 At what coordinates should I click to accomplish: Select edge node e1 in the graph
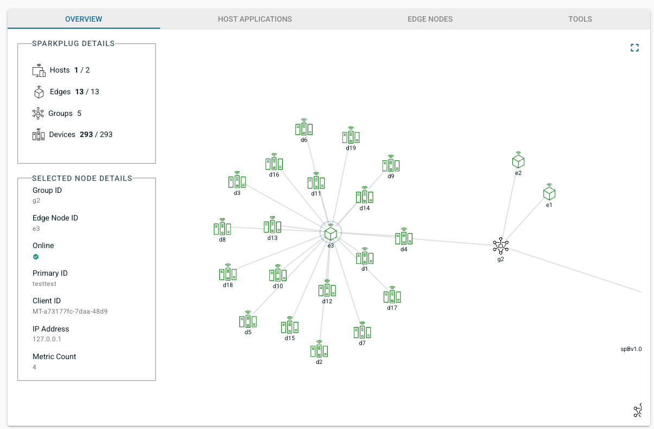(549, 192)
